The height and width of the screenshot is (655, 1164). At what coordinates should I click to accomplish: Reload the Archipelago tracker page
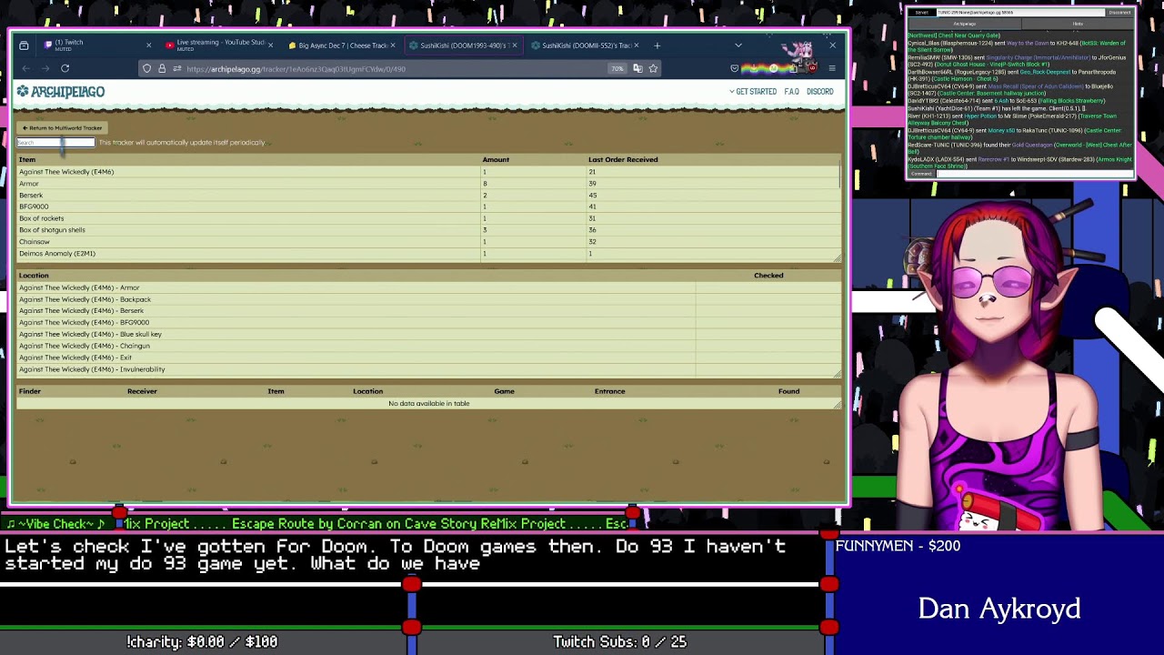pos(65,68)
